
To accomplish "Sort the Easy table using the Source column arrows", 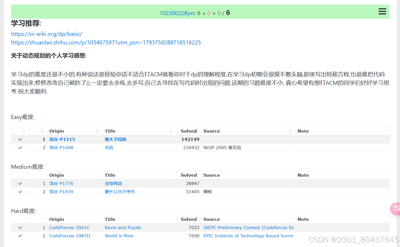I will tap(291, 131).
